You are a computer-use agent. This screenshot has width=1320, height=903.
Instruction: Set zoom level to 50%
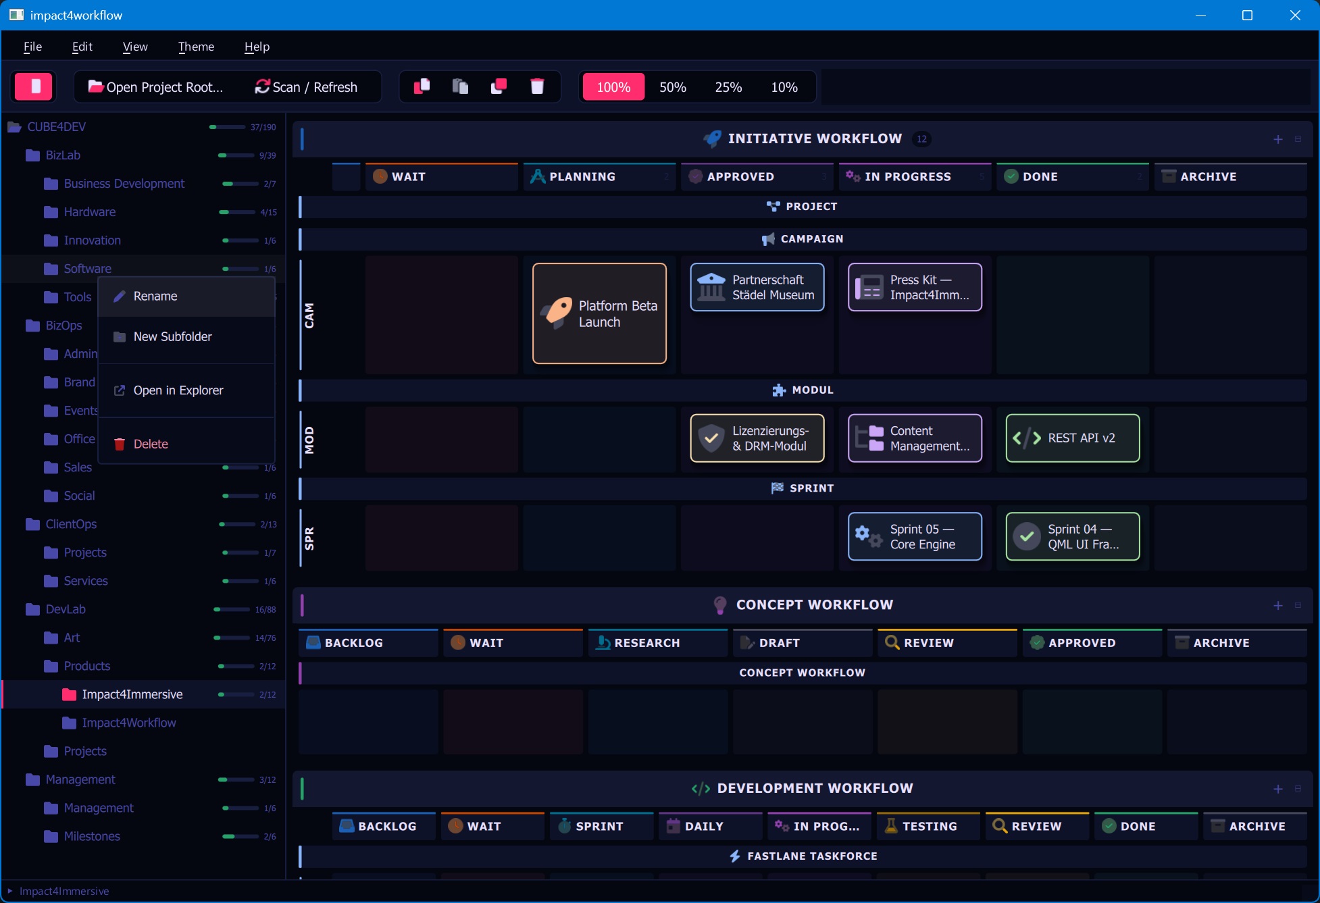tap(672, 87)
